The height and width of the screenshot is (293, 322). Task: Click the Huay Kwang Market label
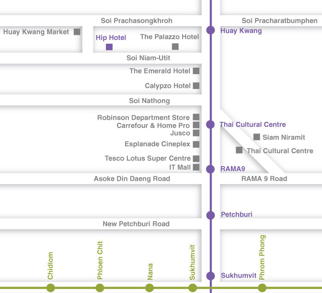[36, 32]
